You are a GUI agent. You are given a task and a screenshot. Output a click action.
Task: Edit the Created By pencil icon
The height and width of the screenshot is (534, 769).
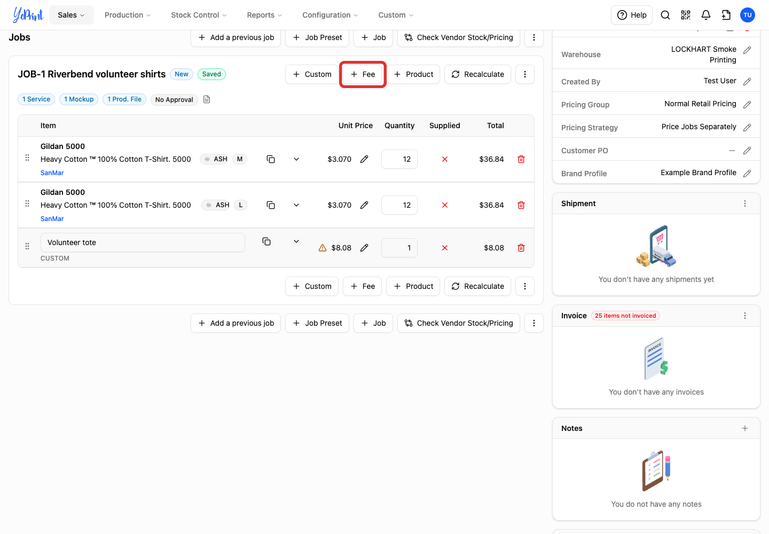point(747,81)
